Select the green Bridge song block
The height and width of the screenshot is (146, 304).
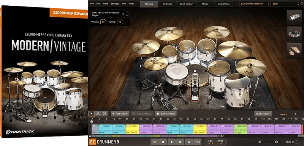[x=241, y=129]
